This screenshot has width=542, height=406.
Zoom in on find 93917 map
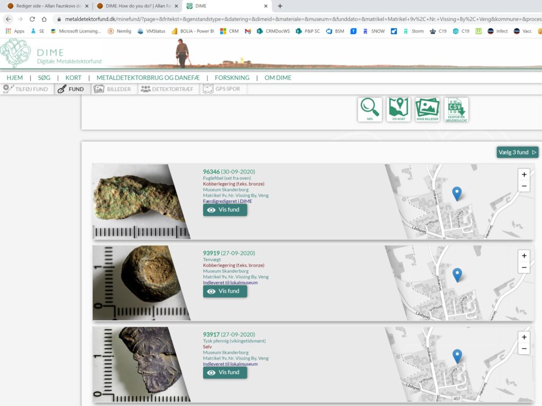tap(524, 337)
